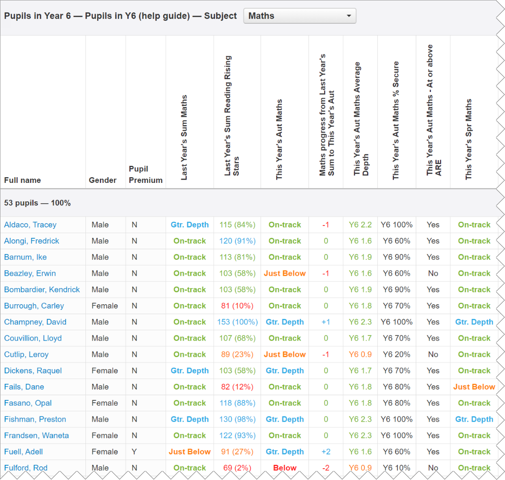Click 81 (10%) reading score cell
Screen dimensions: 505x480
click(x=237, y=306)
